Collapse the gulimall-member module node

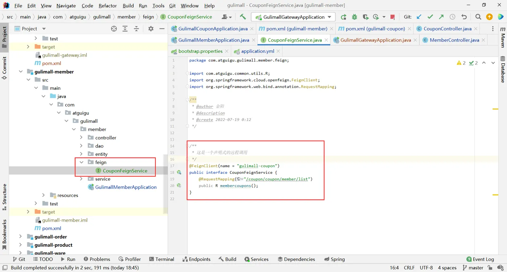21,72
